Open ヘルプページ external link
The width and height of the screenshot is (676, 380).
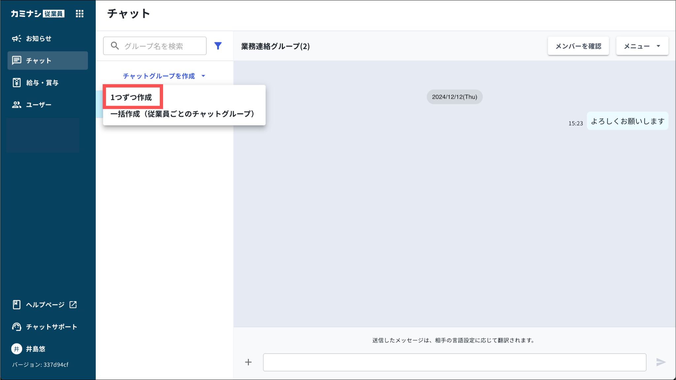click(x=45, y=305)
